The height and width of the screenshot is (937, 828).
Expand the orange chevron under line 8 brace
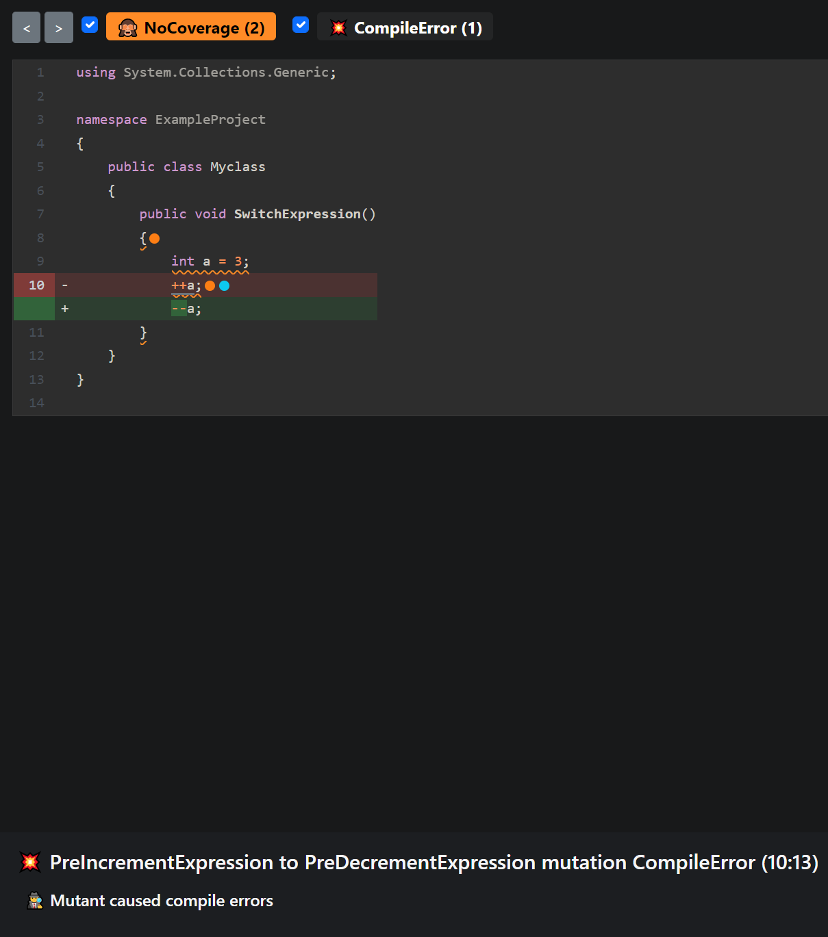144,249
